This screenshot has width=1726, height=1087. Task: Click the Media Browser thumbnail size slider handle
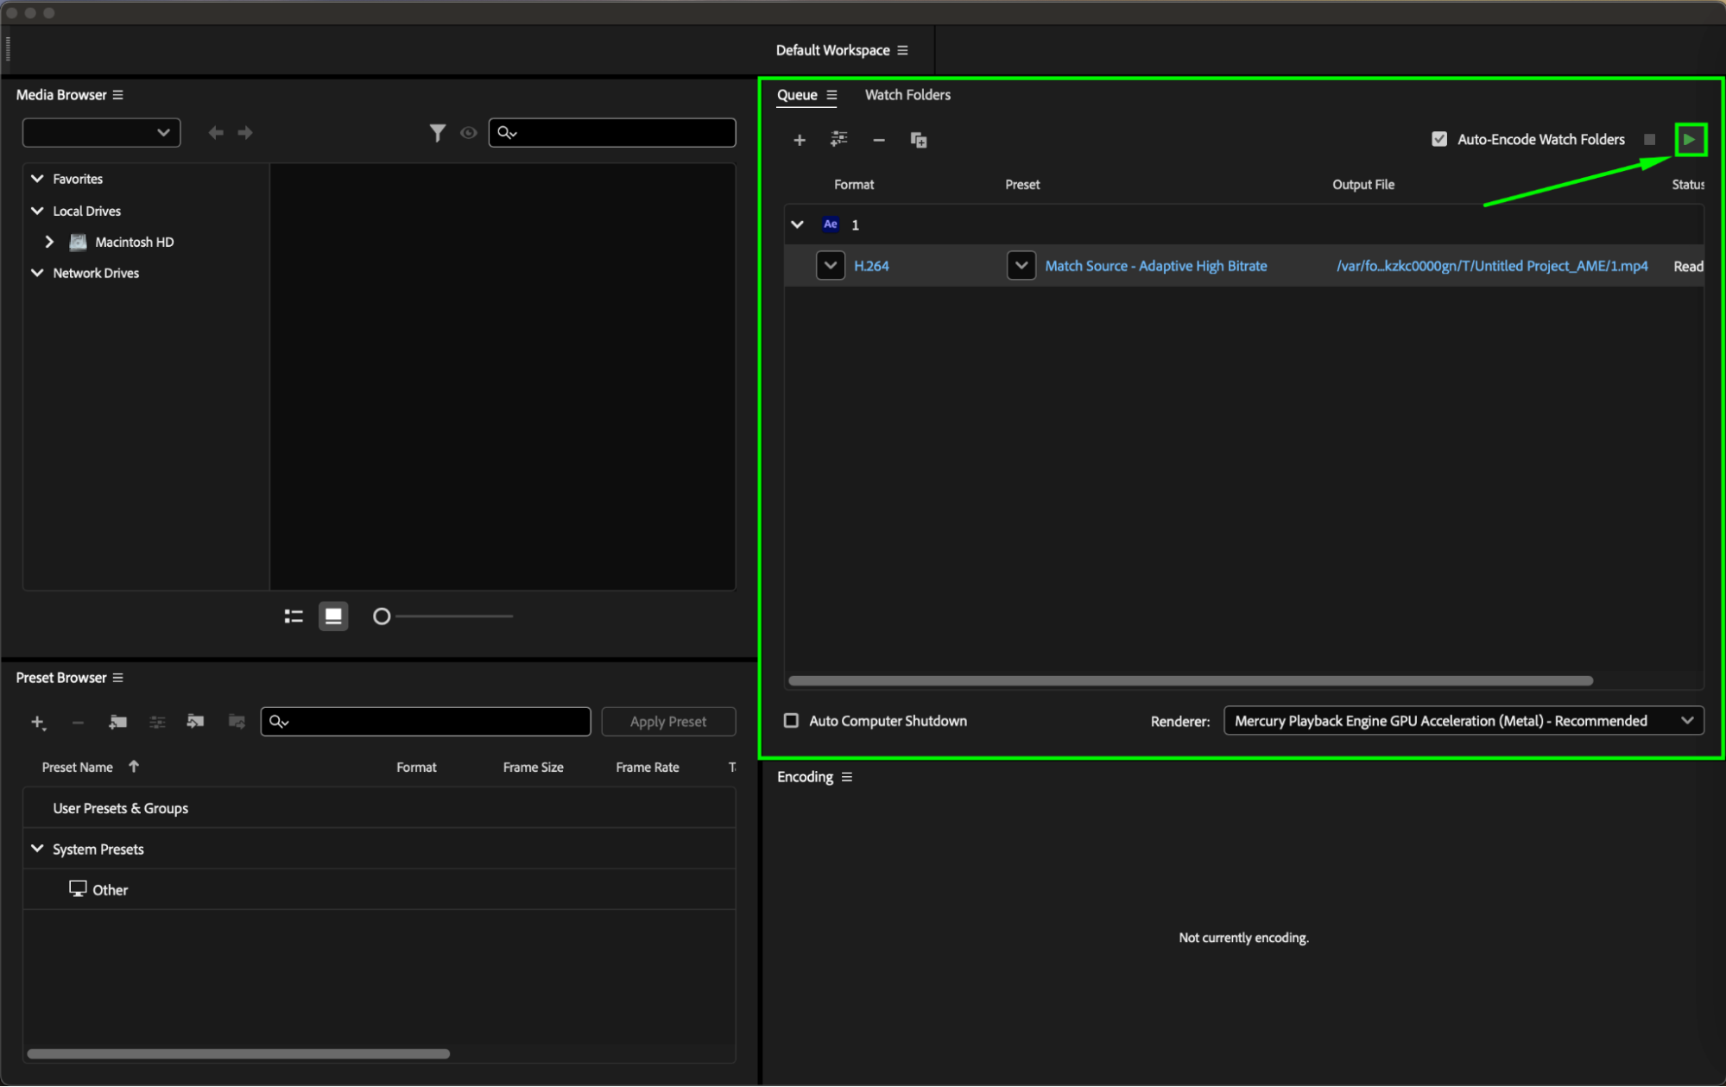381,616
